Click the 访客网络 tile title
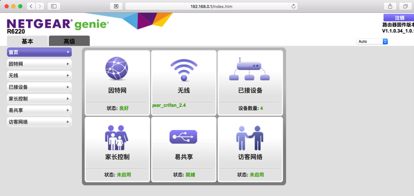Image resolution: width=414 pixels, height=196 pixels. click(x=250, y=157)
